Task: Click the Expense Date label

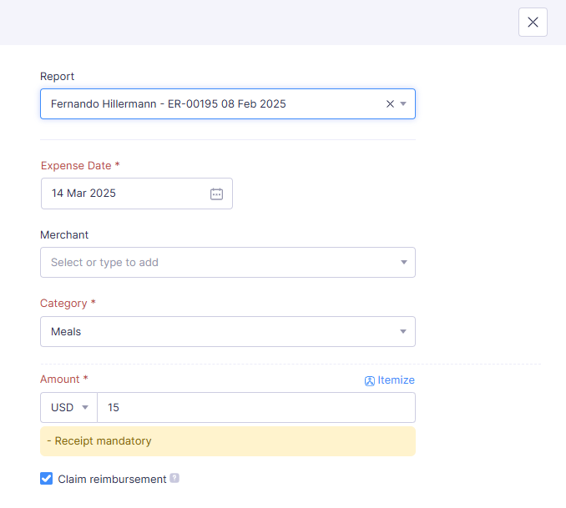Action: pyautogui.click(x=76, y=166)
